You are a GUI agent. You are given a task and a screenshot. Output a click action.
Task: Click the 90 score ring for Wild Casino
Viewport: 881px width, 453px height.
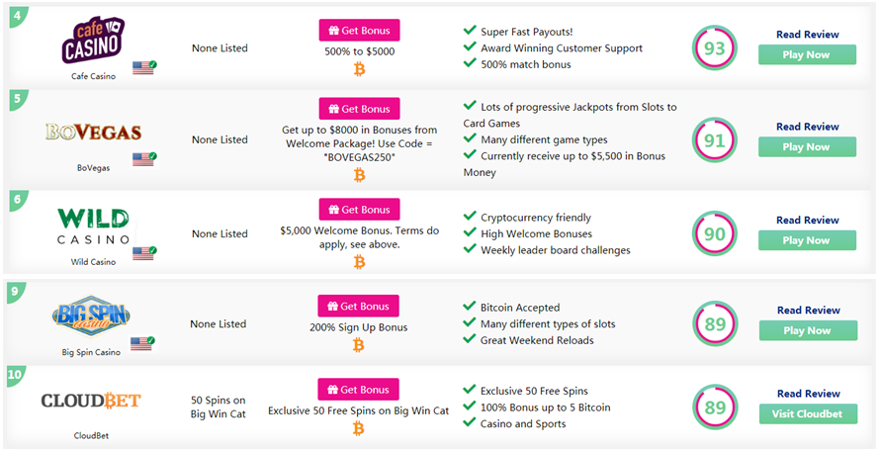click(x=715, y=233)
